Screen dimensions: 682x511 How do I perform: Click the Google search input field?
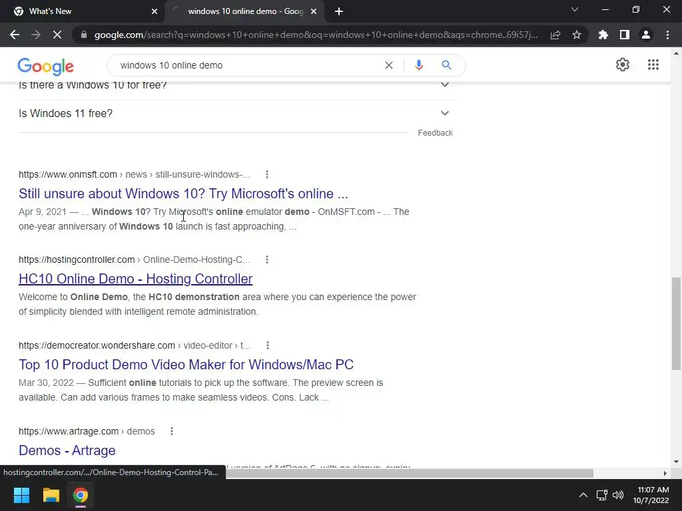point(248,65)
